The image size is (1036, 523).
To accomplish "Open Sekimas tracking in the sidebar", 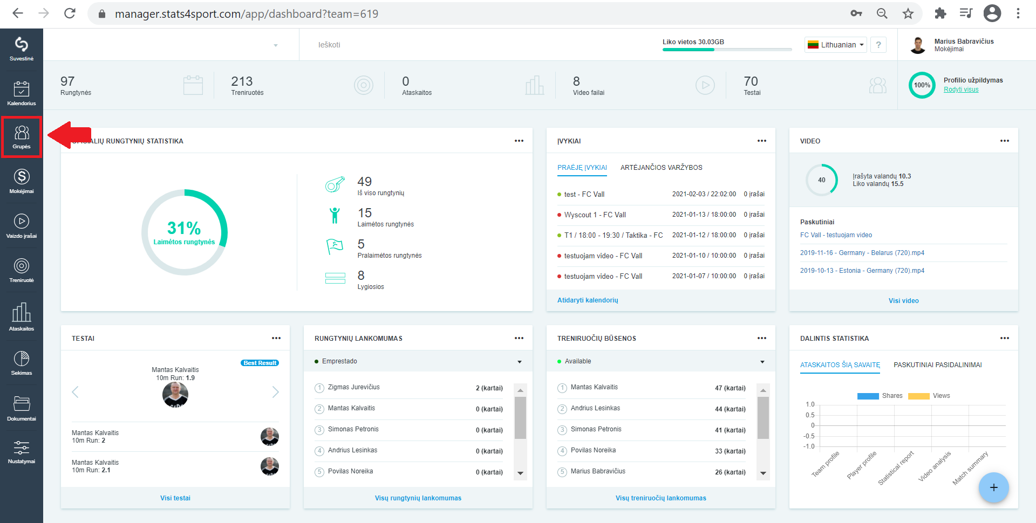I will pyautogui.click(x=22, y=363).
